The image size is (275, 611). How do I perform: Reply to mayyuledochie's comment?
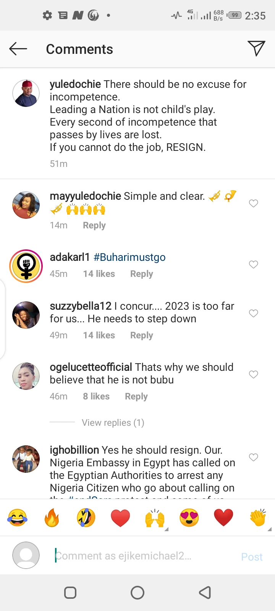point(94,225)
